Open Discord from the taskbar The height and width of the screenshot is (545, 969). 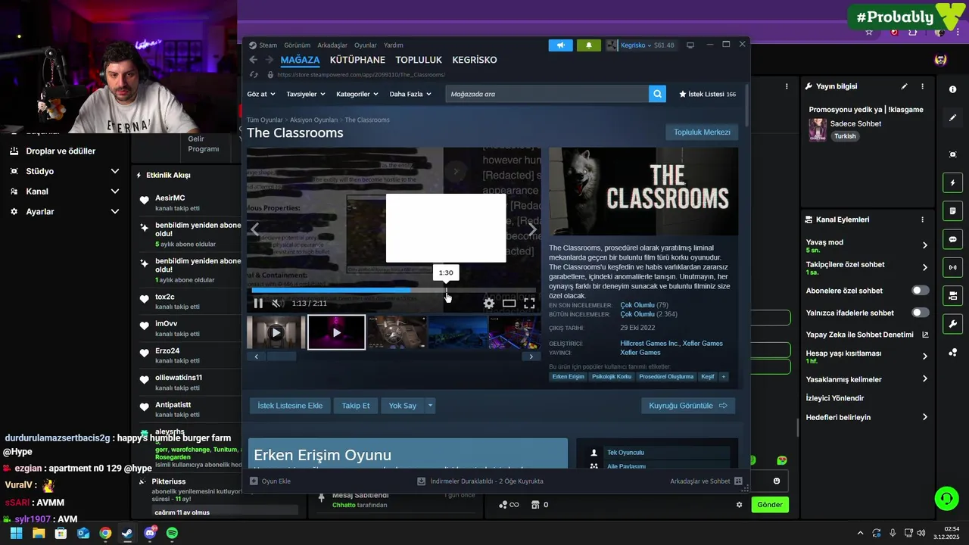[x=150, y=533]
